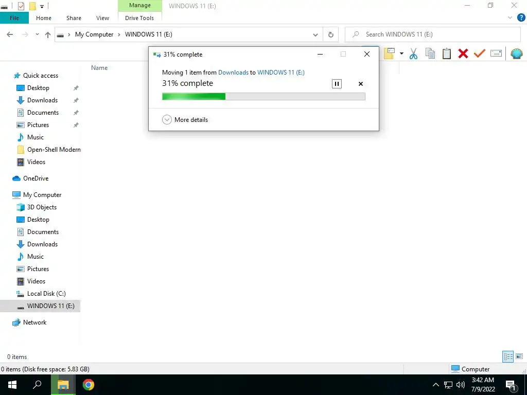527x395 pixels.
Task: Open the Drive Tools tab
Action: coord(139,18)
